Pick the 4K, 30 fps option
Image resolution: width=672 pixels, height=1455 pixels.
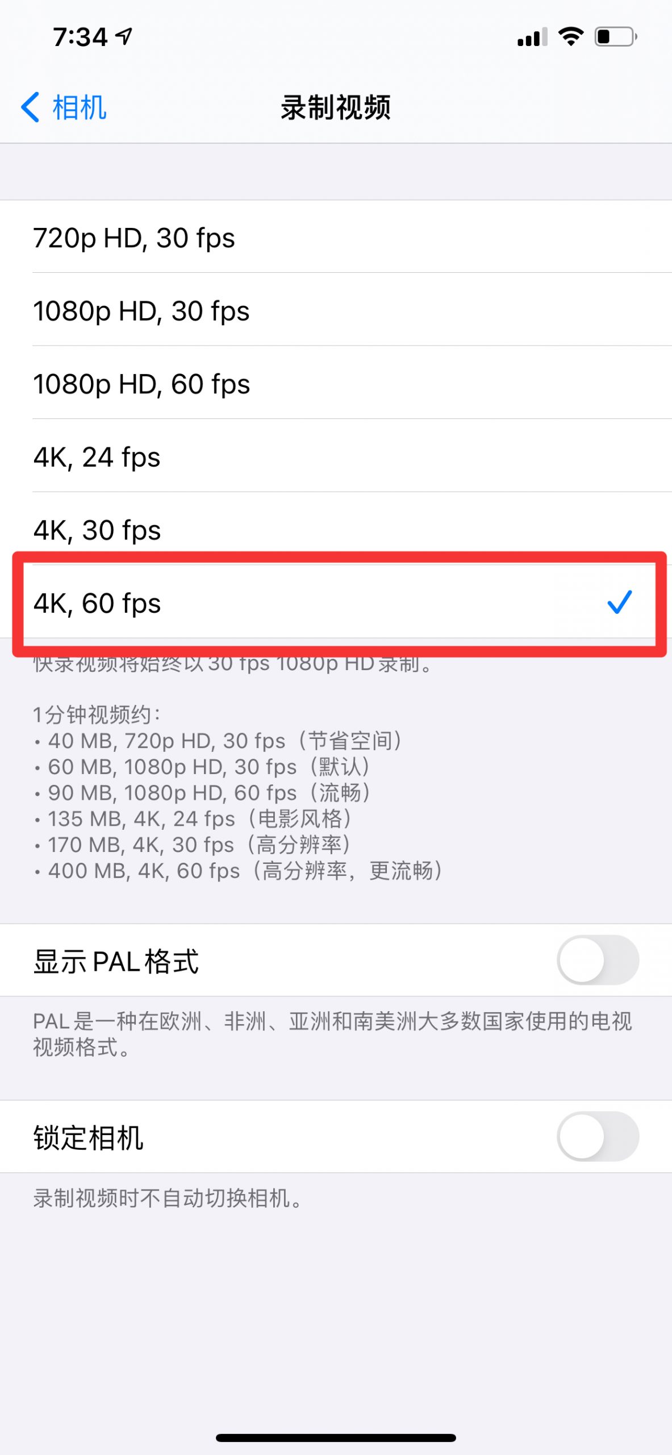[336, 529]
